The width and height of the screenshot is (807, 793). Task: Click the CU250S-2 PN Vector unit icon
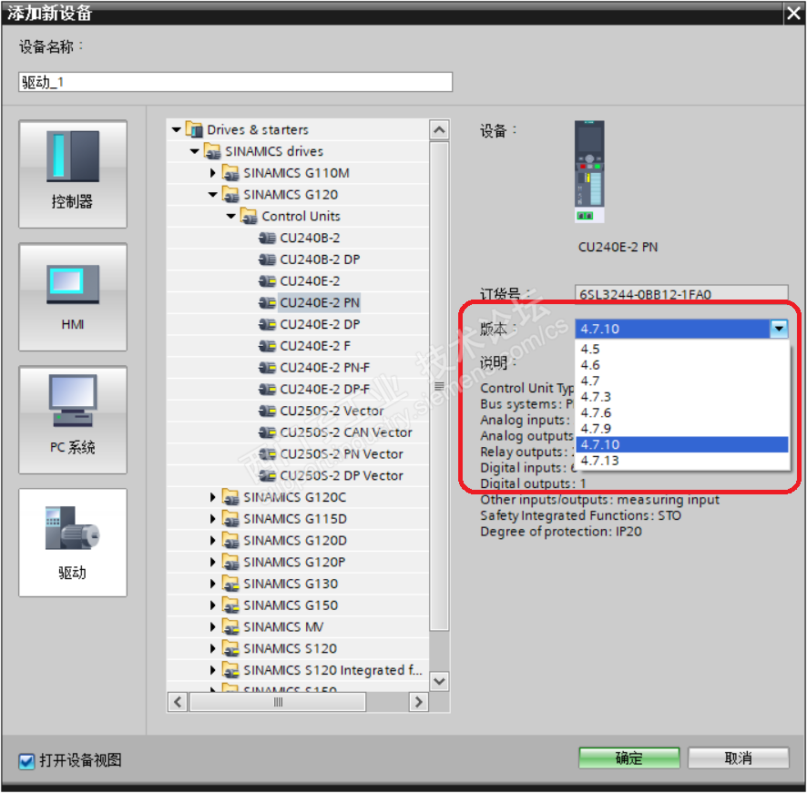click(x=267, y=454)
